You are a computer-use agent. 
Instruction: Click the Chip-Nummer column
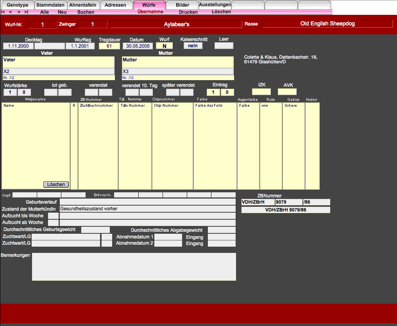(x=172, y=146)
